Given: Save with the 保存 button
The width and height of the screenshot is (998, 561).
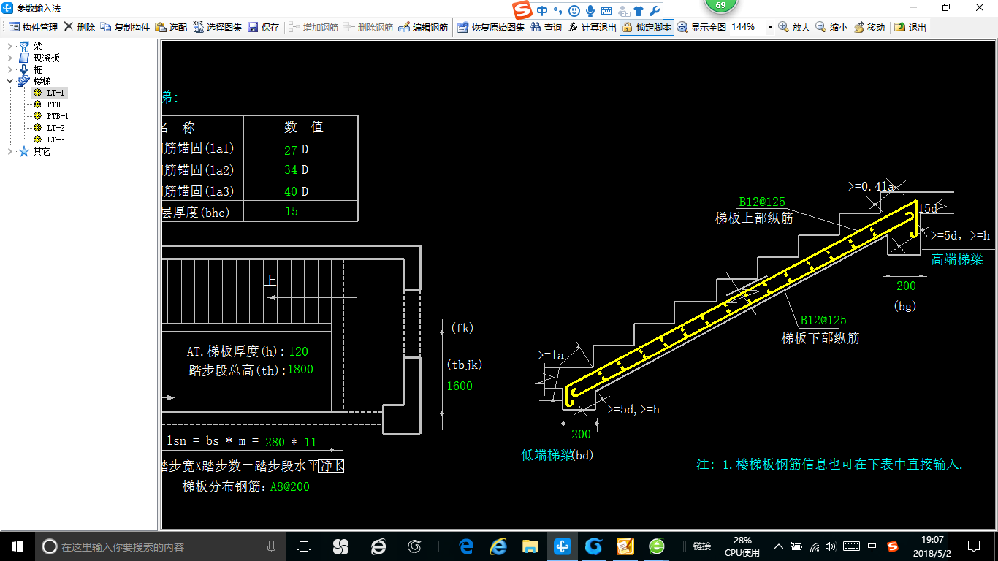Looking at the screenshot, I should [x=264, y=27].
